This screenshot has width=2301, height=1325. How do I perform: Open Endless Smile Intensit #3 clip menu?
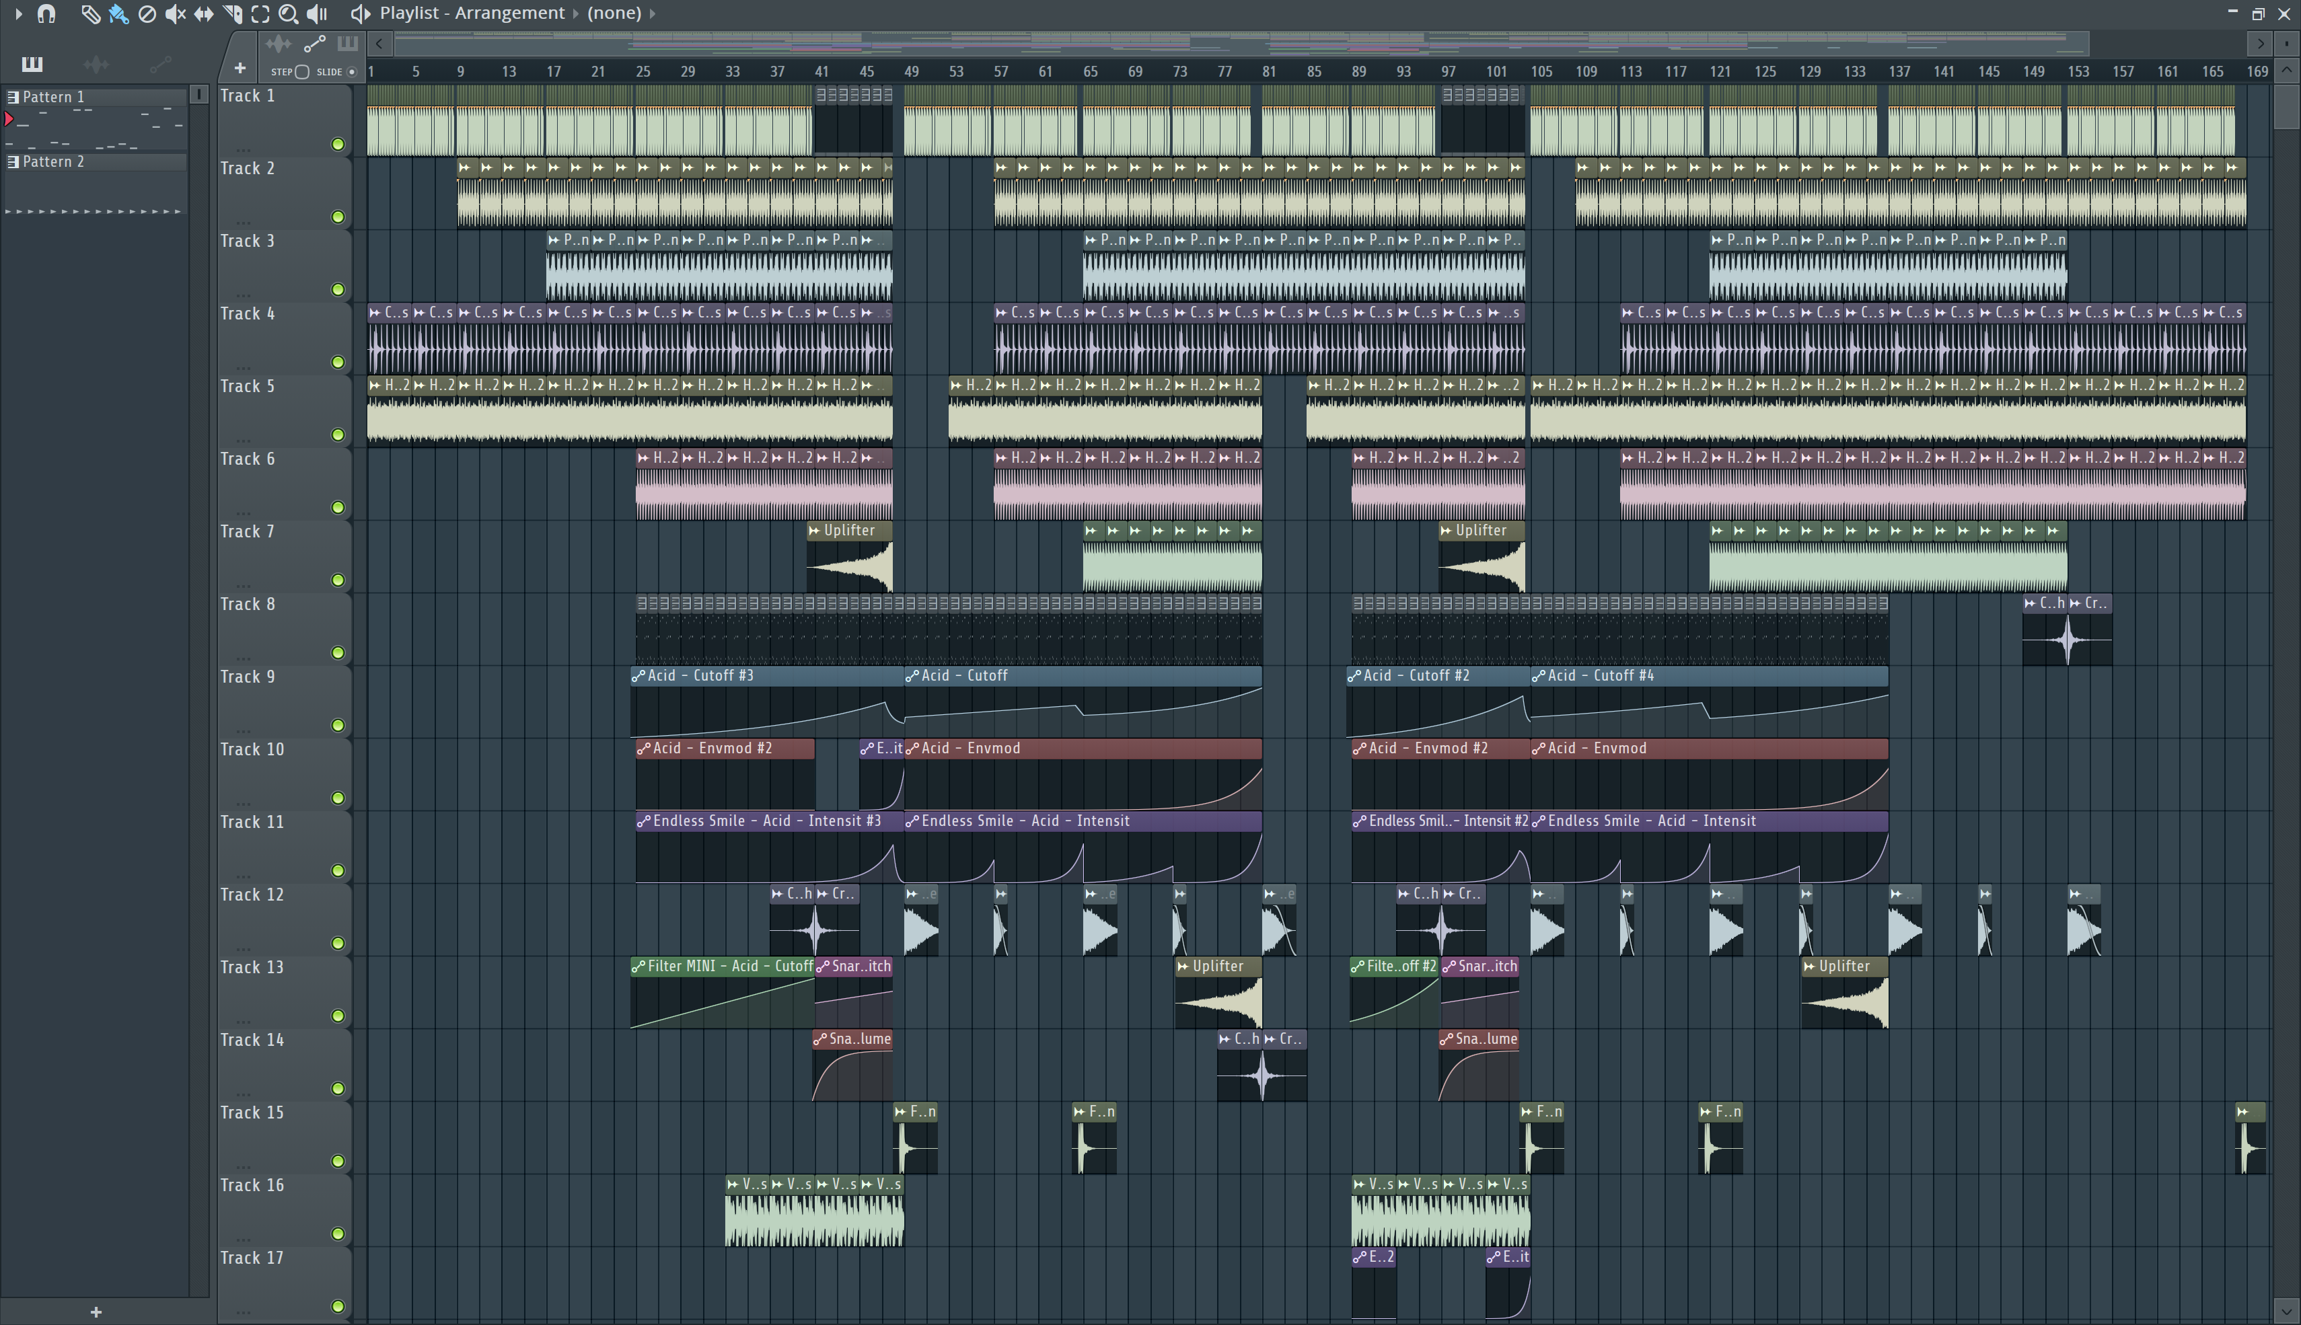(x=643, y=822)
